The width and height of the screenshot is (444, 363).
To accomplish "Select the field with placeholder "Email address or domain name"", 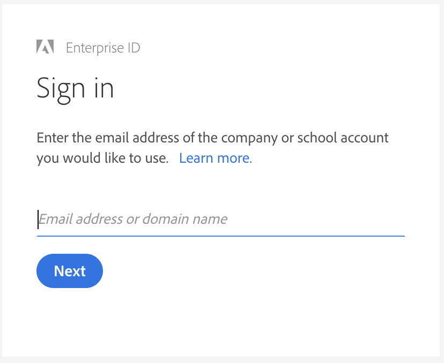I will (x=220, y=219).
